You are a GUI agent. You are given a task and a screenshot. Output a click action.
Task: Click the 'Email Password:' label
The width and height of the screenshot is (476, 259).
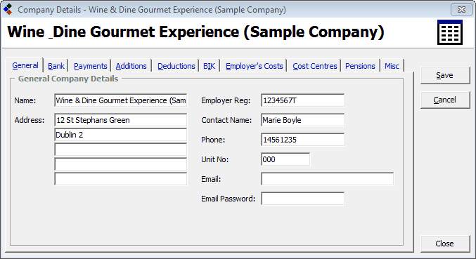(229, 199)
